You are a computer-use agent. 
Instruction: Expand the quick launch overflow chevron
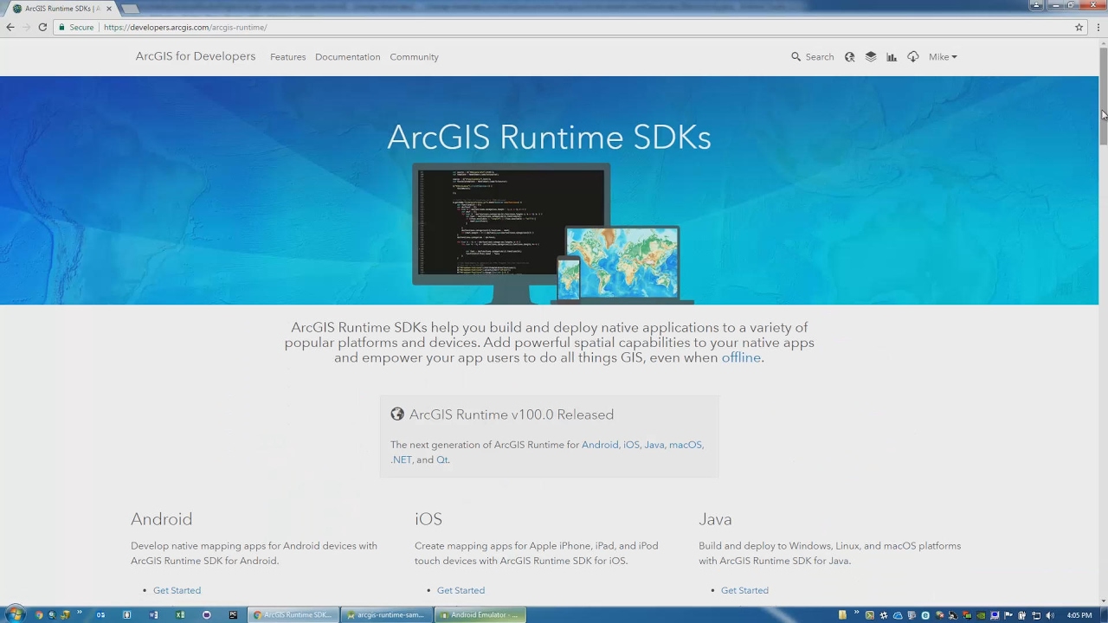(x=79, y=613)
